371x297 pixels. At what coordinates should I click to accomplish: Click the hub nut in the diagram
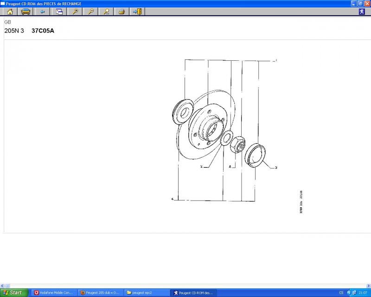pos(237,143)
